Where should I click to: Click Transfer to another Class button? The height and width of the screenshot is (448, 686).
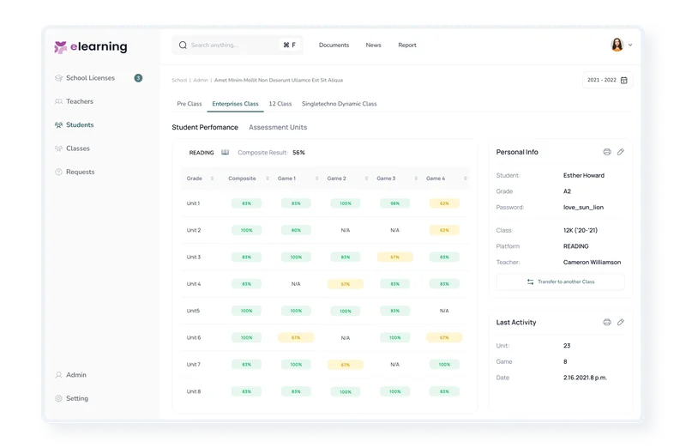561,282
